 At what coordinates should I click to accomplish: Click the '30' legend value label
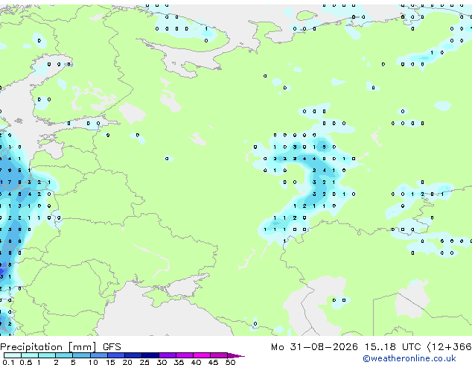point(162,362)
